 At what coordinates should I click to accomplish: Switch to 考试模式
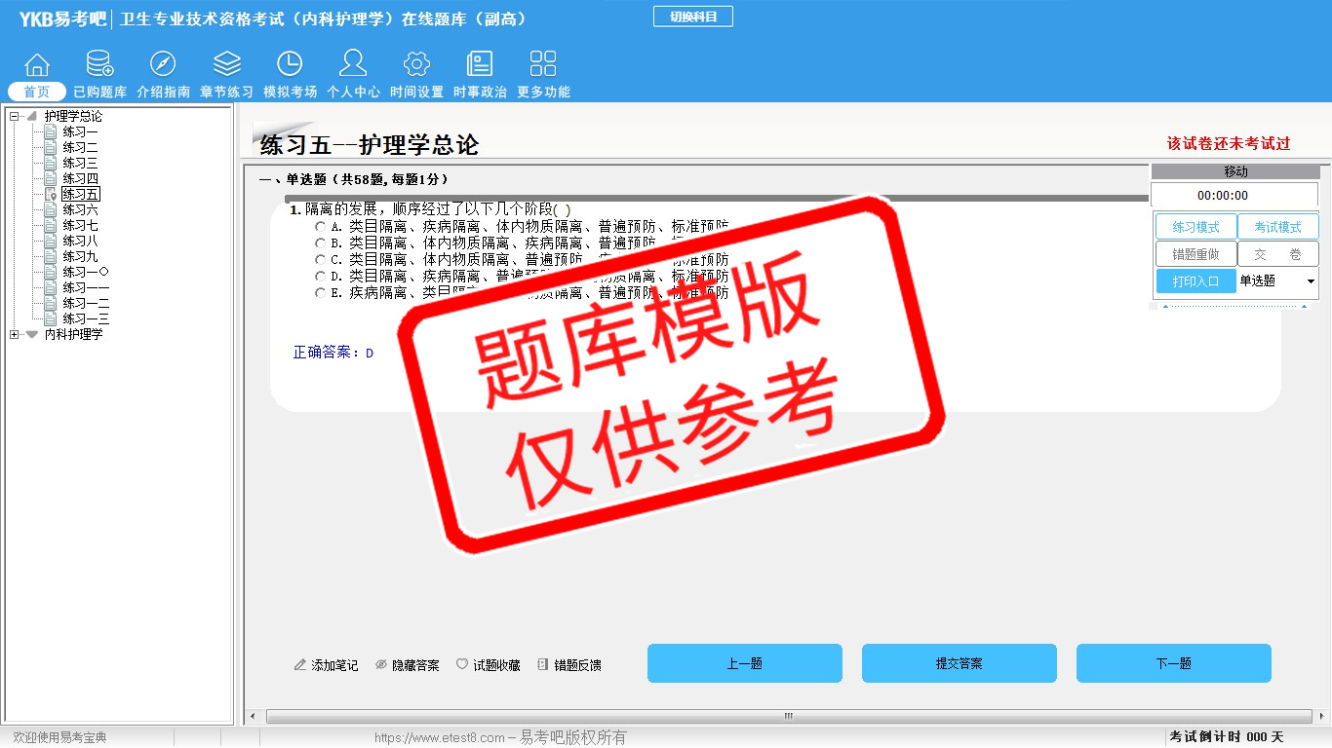coord(1277,227)
